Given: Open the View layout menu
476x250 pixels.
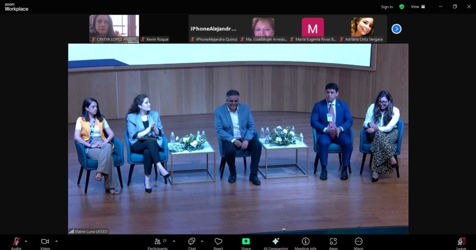Looking at the screenshot, I should 417,7.
